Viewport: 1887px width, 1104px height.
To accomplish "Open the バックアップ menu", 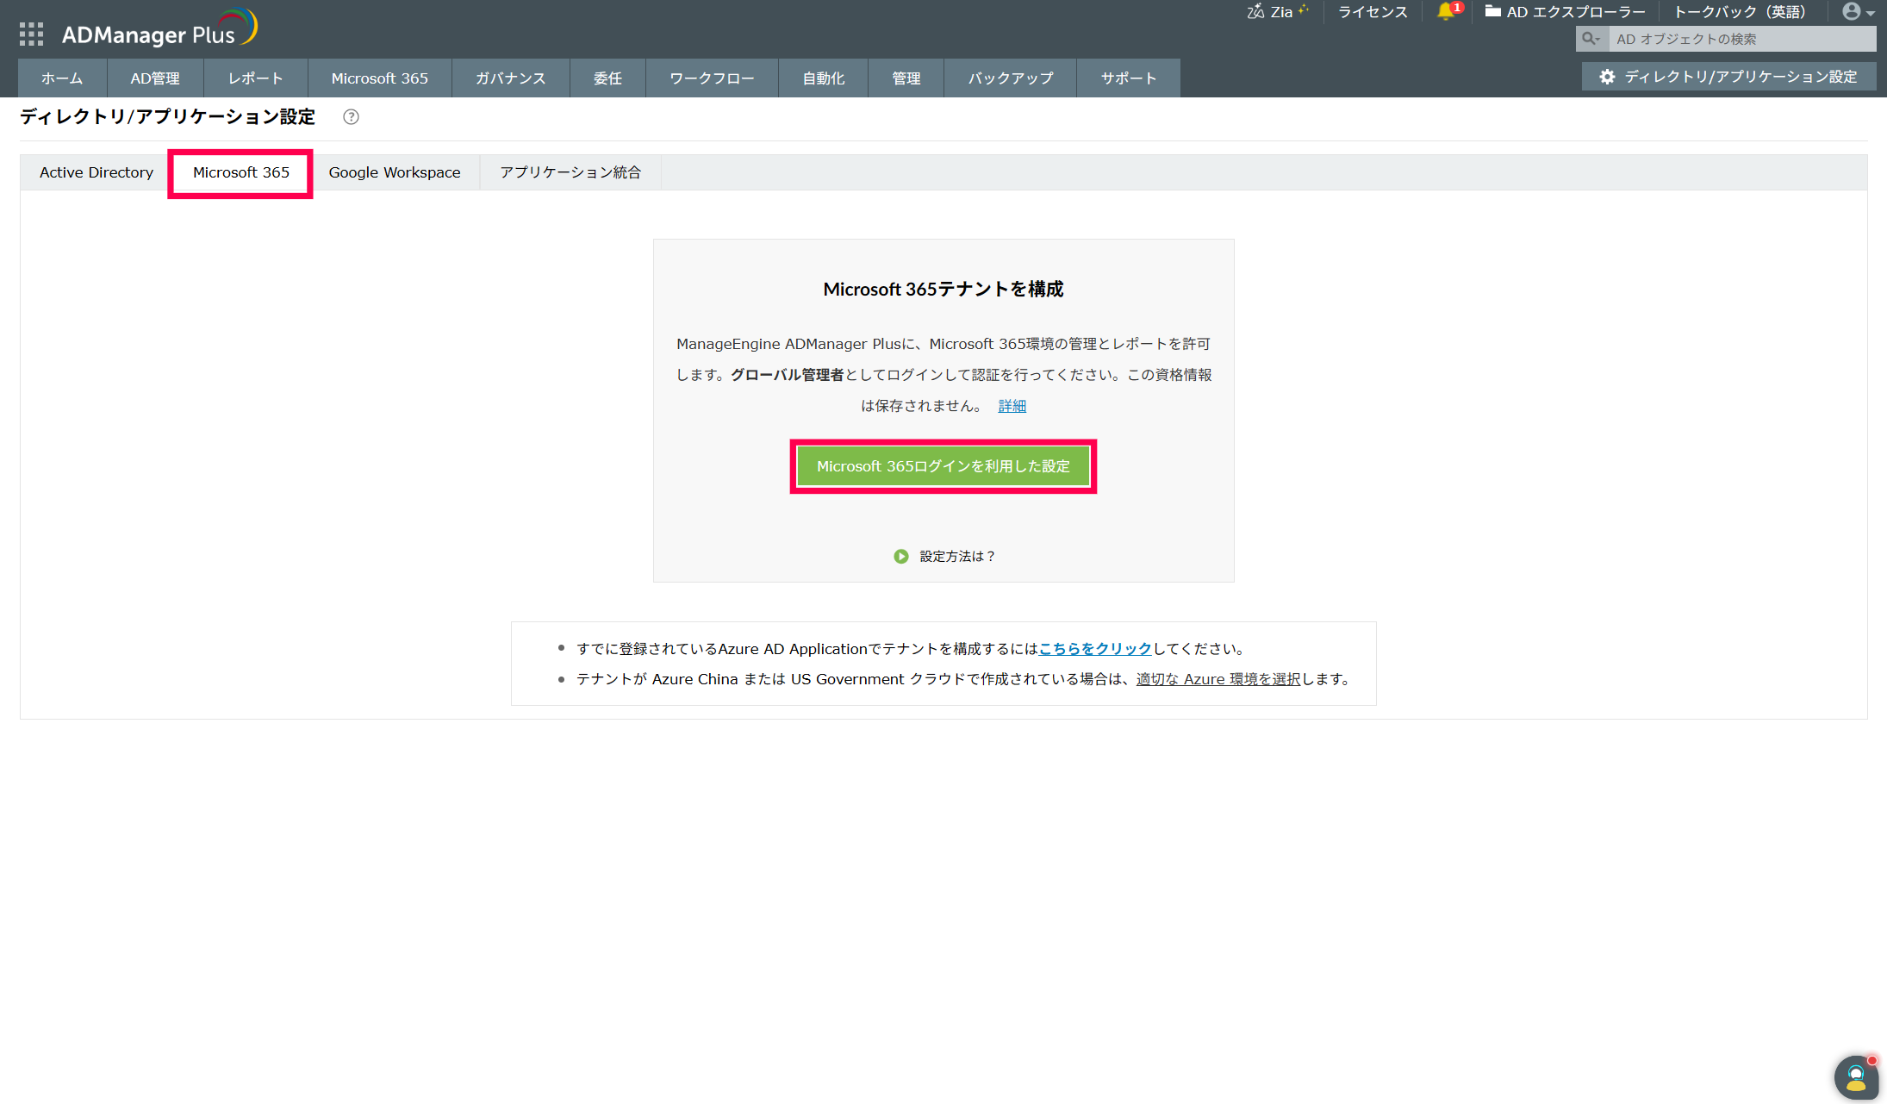I will 1010,78.
